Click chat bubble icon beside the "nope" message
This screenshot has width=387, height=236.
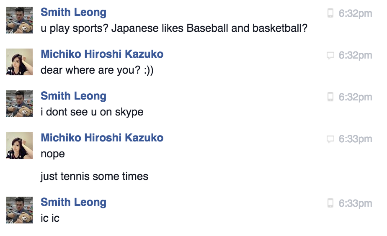(330, 139)
